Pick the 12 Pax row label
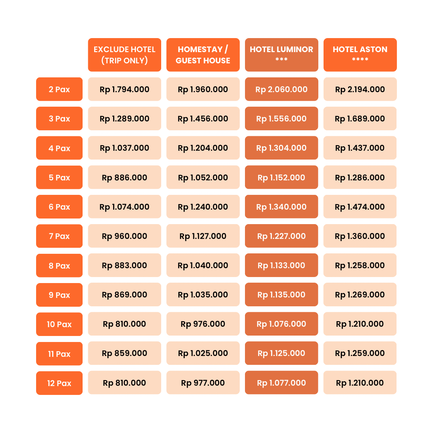433x433 pixels. coord(59,383)
